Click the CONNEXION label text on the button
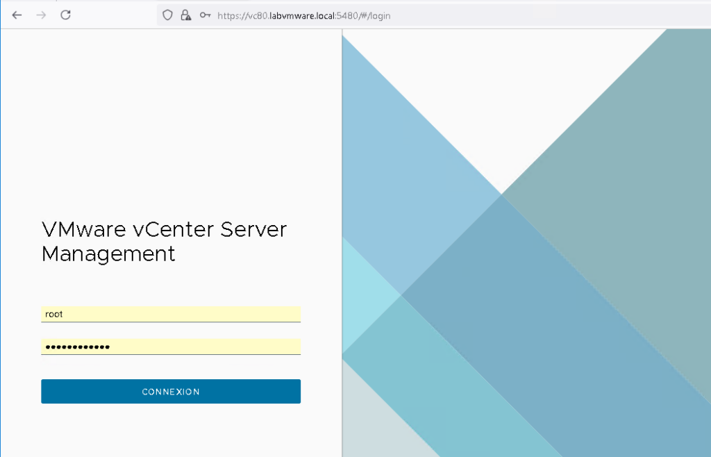Image resolution: width=711 pixels, height=457 pixels. click(170, 391)
